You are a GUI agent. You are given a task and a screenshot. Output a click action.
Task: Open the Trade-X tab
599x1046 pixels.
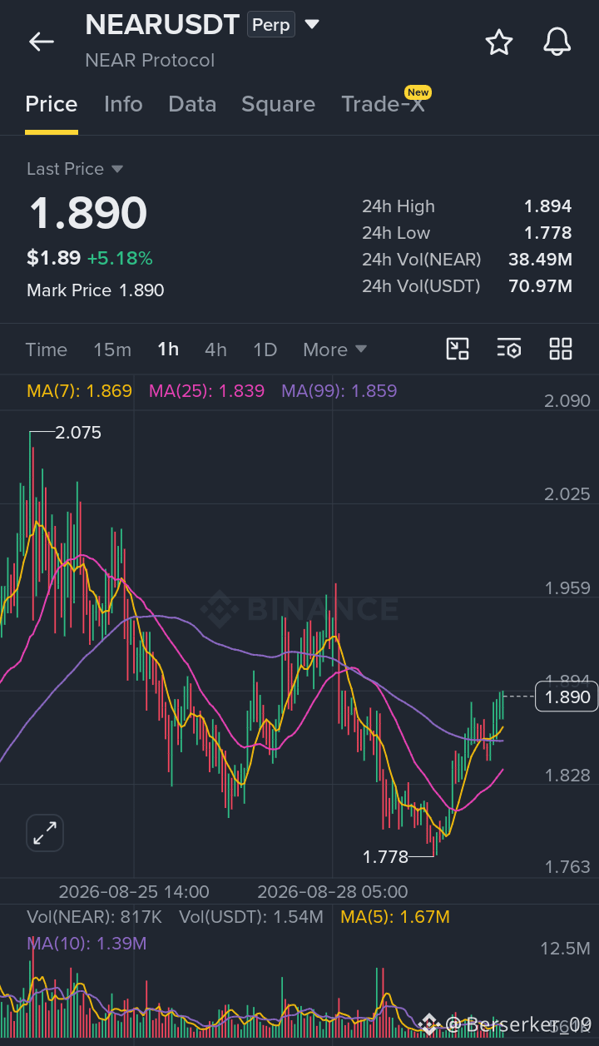click(383, 104)
